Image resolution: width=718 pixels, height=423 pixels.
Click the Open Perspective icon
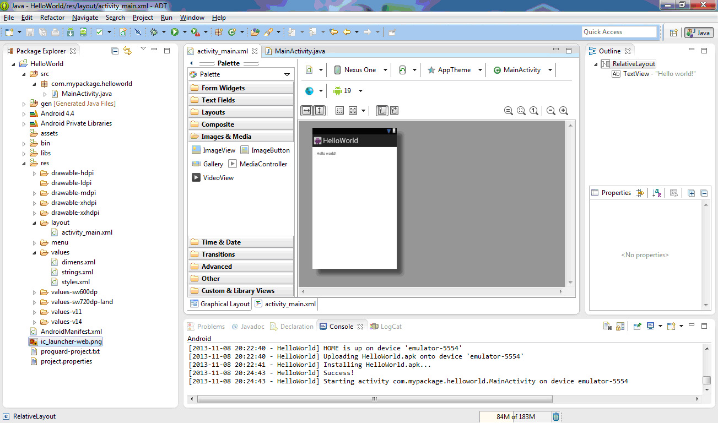pos(673,32)
